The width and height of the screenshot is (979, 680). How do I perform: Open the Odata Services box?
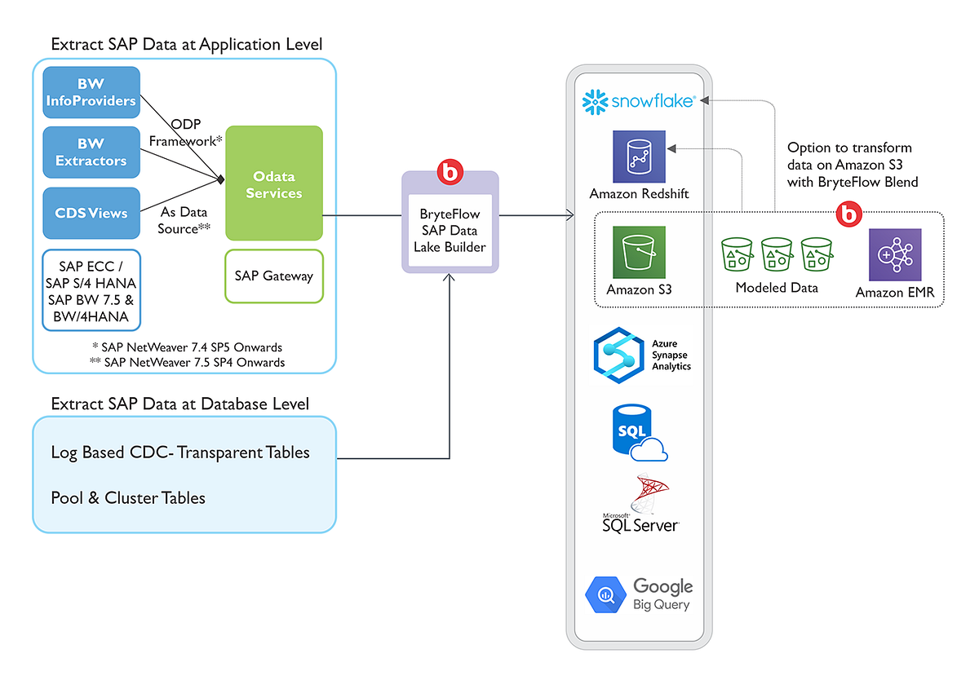[273, 183]
